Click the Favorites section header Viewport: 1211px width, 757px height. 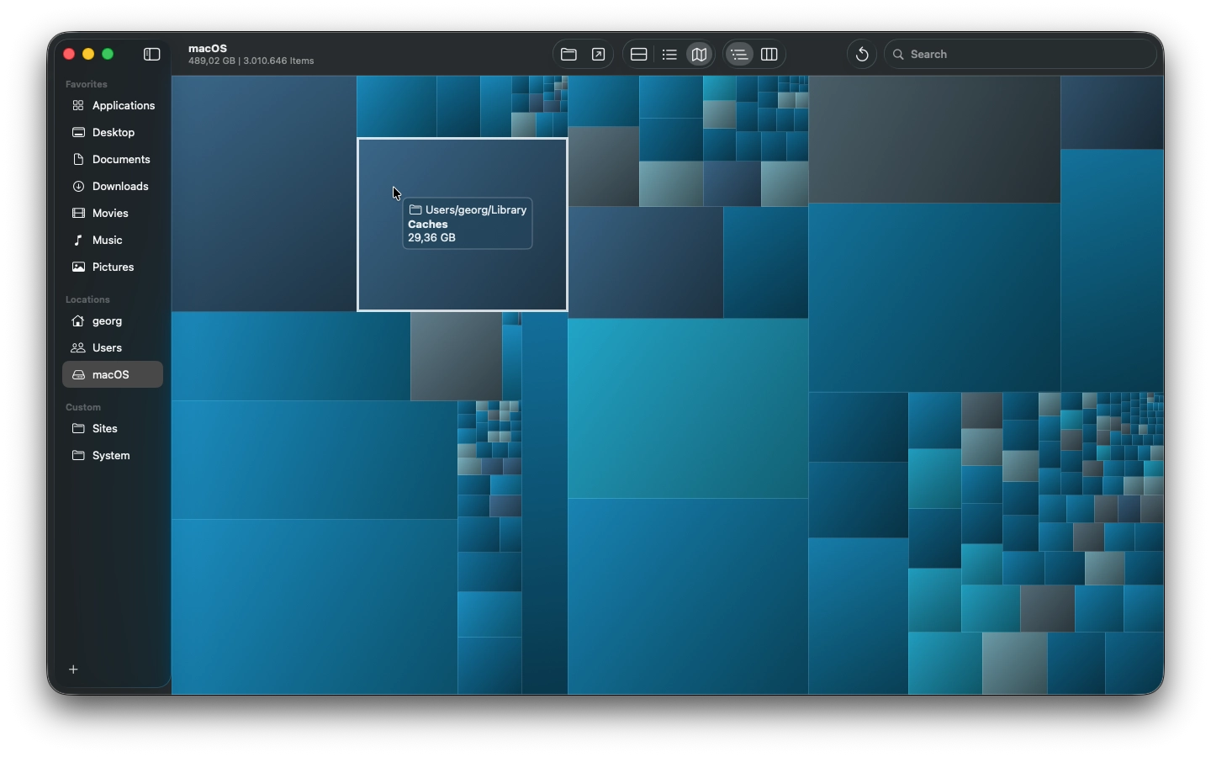click(87, 84)
